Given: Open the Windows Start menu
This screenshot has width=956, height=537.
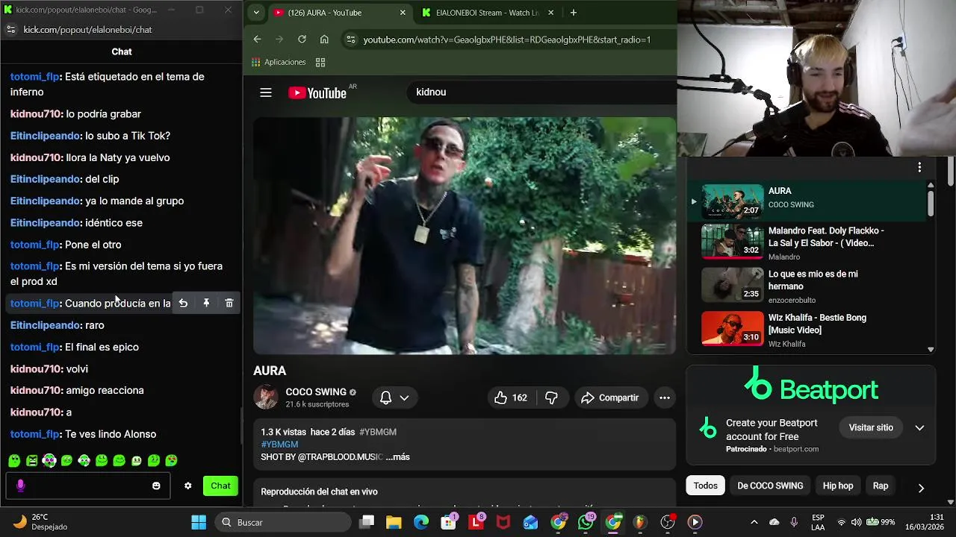Looking at the screenshot, I should [199, 522].
